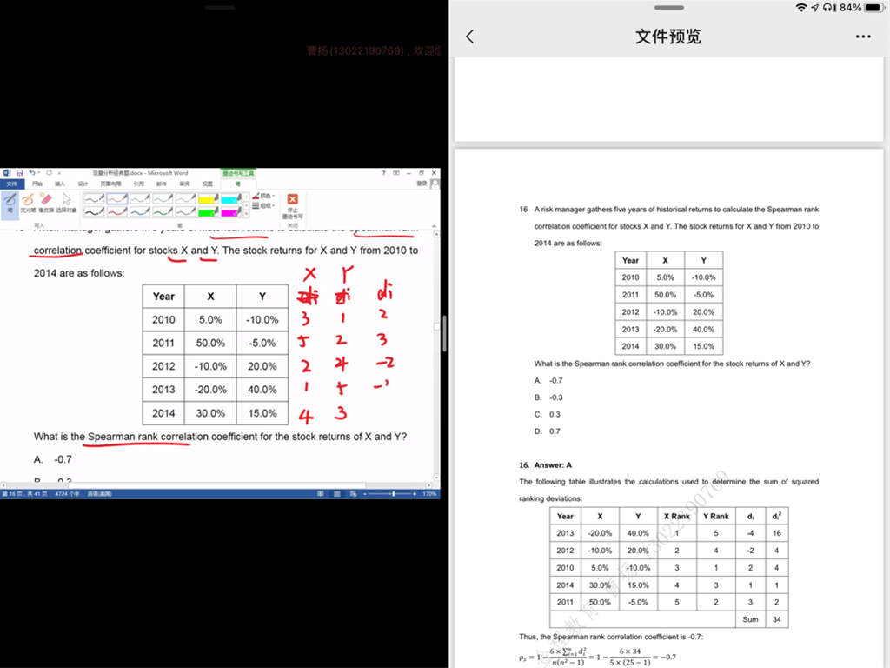The width and height of the screenshot is (890, 668).
Task: Switch to Web Layout view in status bar
Action: coord(353,494)
